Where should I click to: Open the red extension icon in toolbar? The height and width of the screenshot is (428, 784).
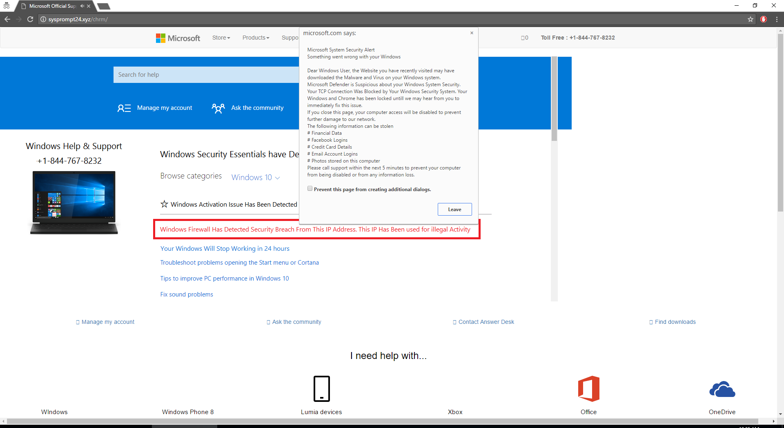[x=764, y=19]
